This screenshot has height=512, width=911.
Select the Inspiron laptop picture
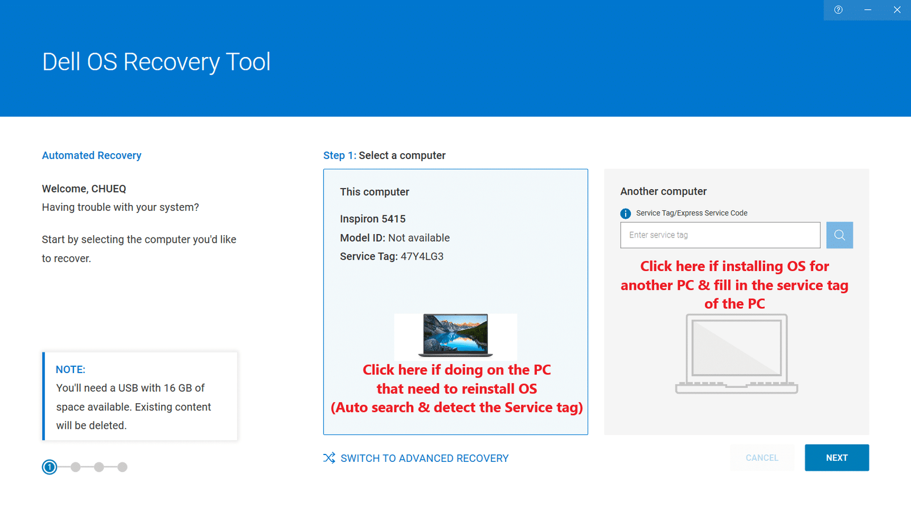click(x=455, y=335)
